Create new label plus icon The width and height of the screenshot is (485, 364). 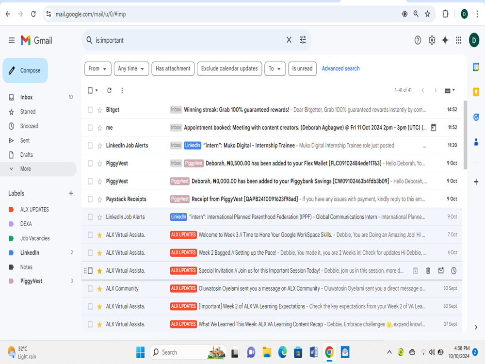click(71, 193)
